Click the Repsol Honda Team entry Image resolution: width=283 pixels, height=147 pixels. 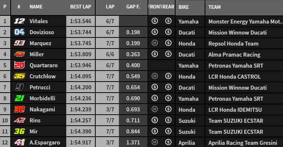click(233, 43)
